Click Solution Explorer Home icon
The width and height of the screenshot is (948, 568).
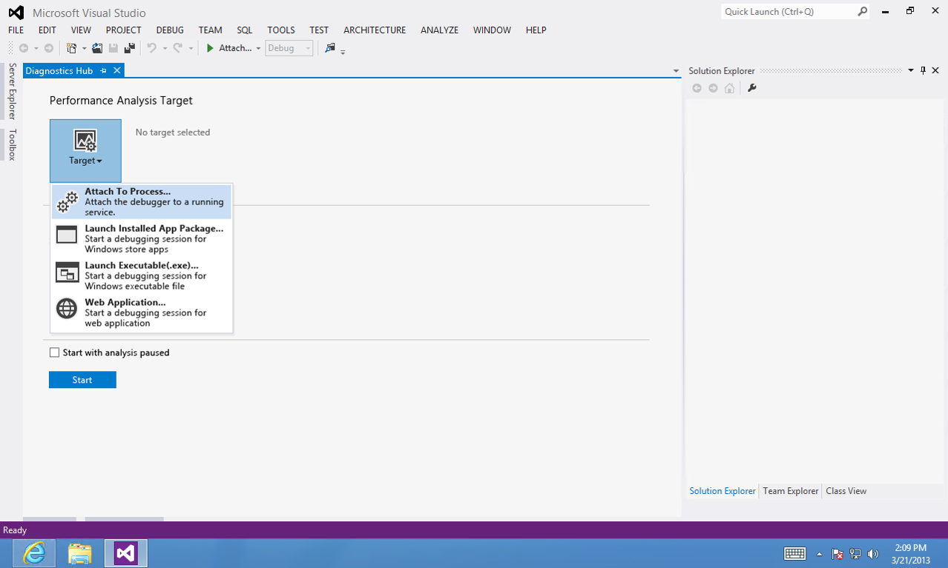tap(730, 88)
